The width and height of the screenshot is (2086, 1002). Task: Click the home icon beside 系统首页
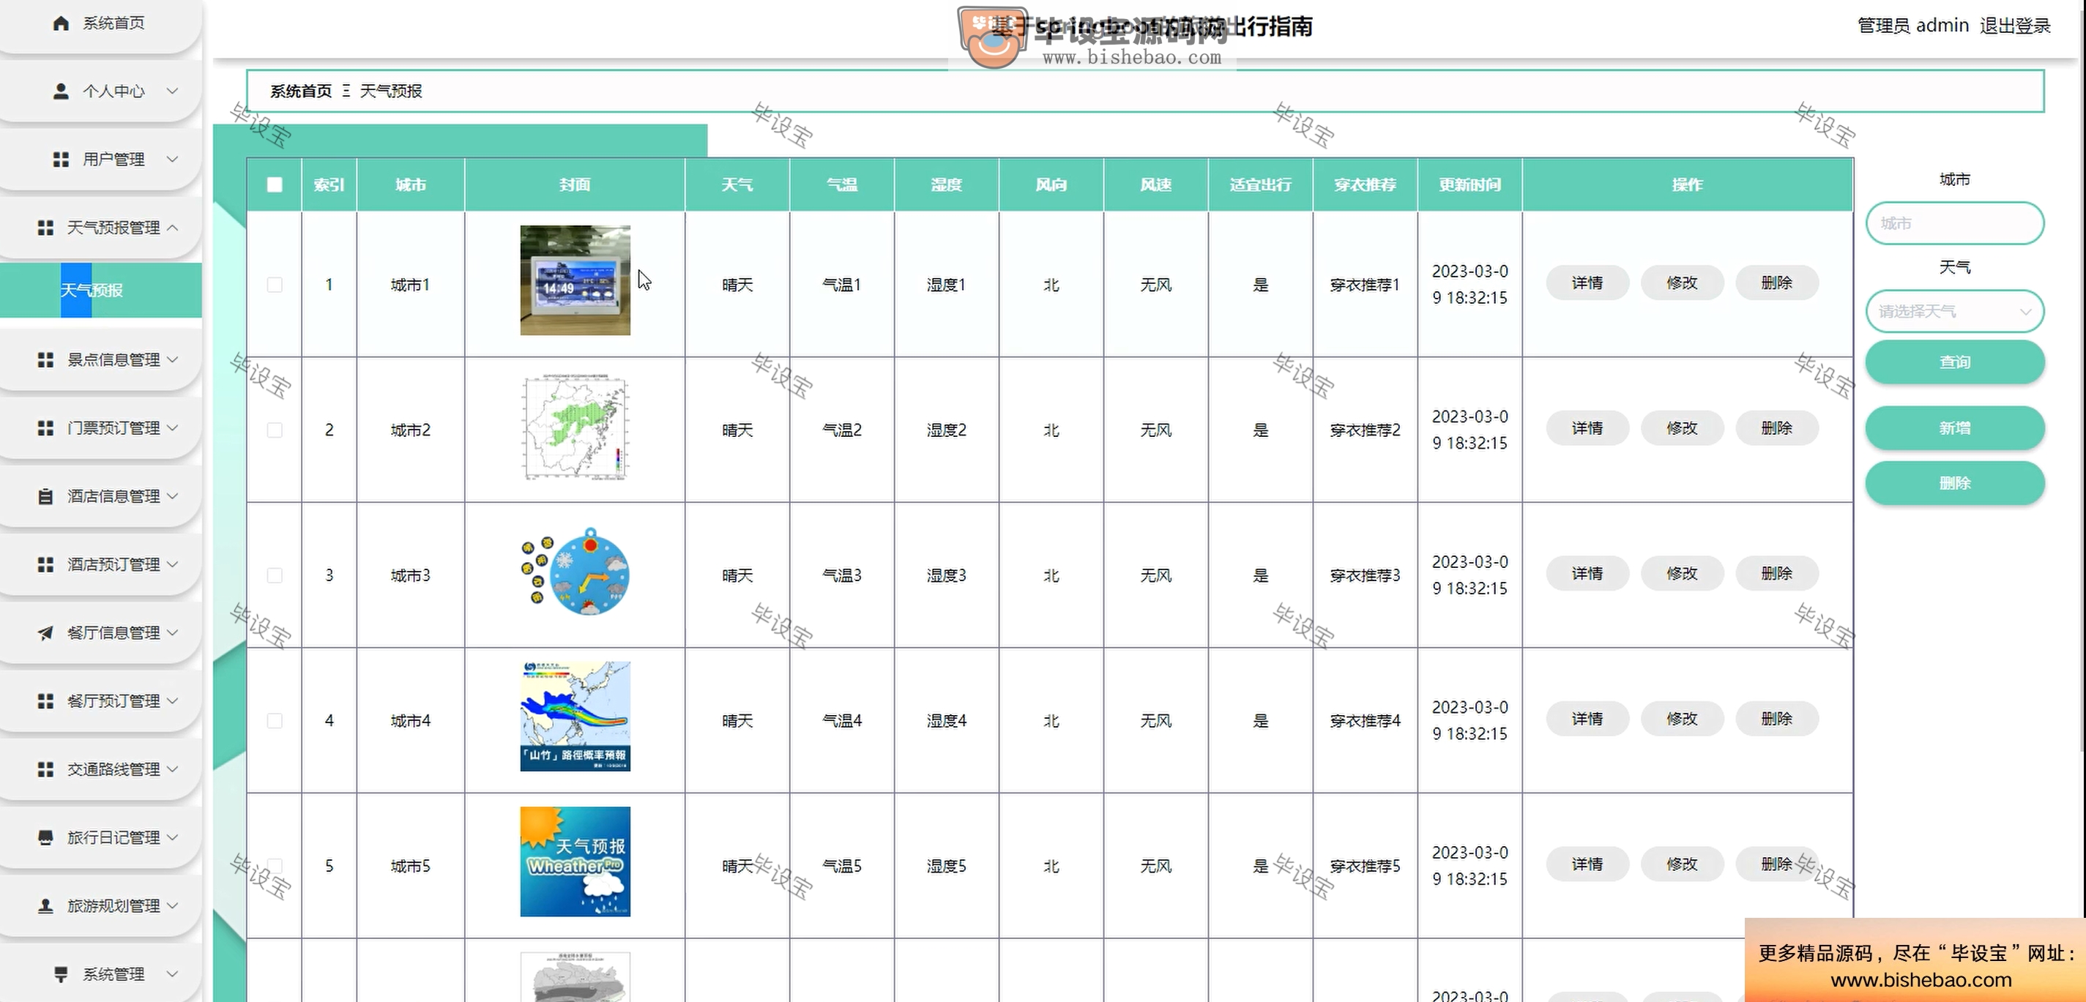pyautogui.click(x=61, y=23)
